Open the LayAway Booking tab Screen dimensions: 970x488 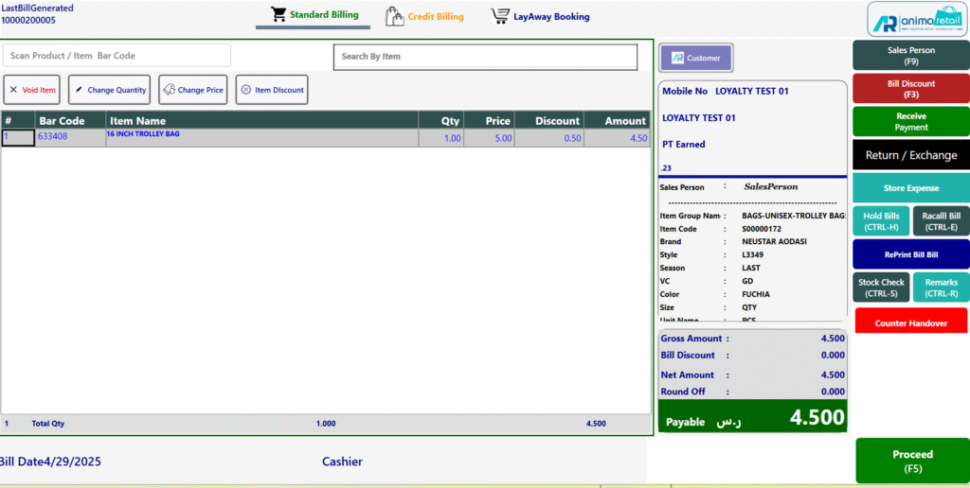(552, 17)
